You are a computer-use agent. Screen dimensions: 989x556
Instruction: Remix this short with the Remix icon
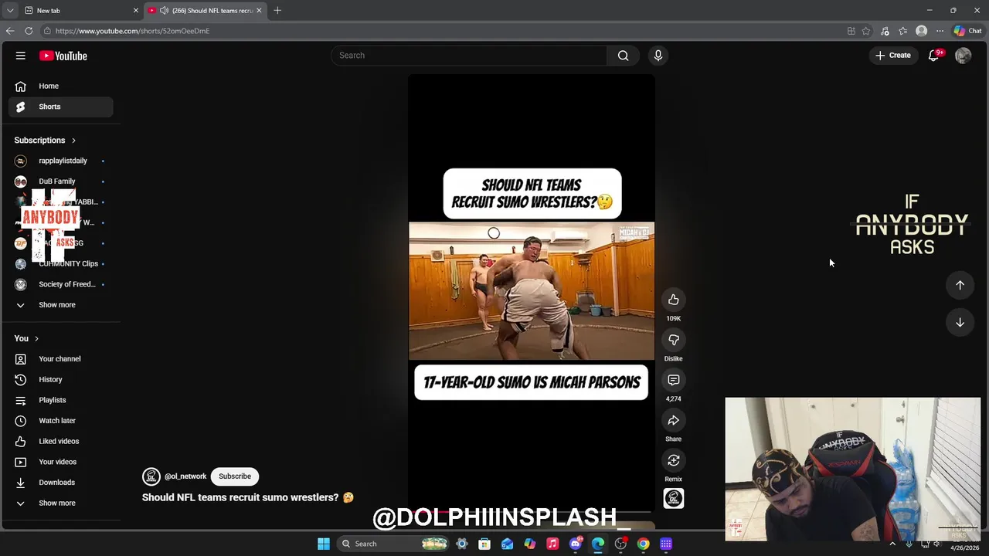click(674, 460)
